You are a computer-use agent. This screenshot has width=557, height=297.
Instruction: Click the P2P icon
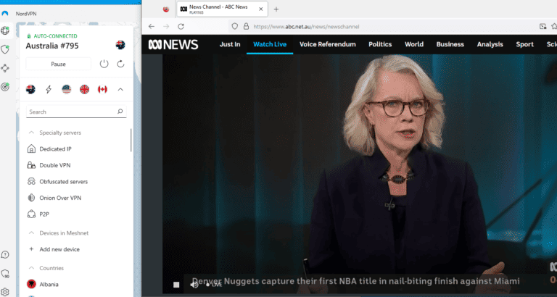[x=32, y=214]
